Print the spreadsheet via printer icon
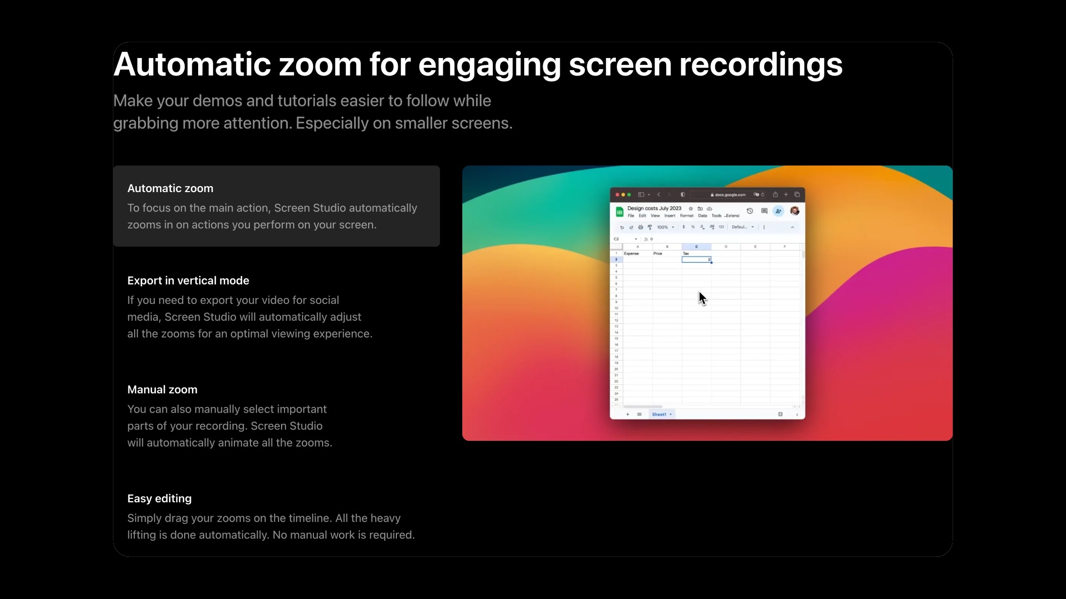Viewport: 1066px width, 599px height. point(641,227)
